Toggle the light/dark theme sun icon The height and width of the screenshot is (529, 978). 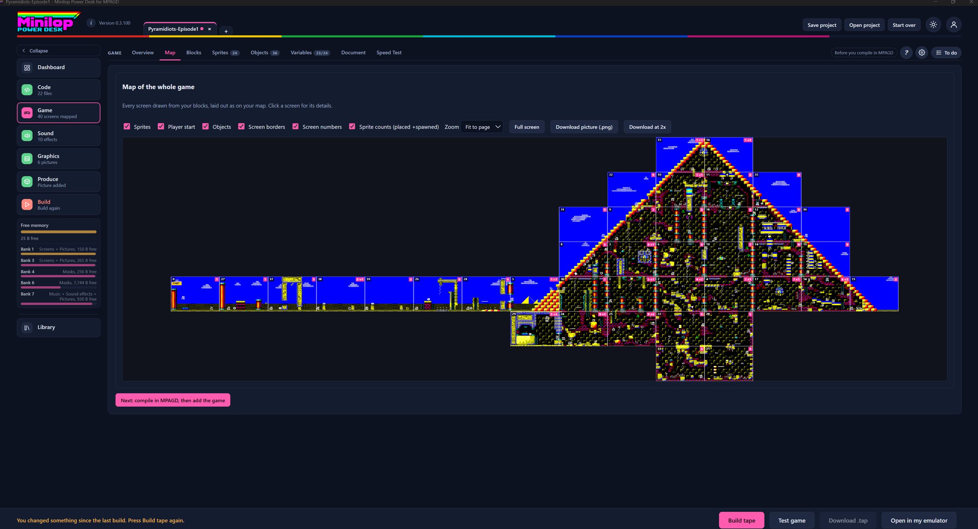pyautogui.click(x=933, y=25)
